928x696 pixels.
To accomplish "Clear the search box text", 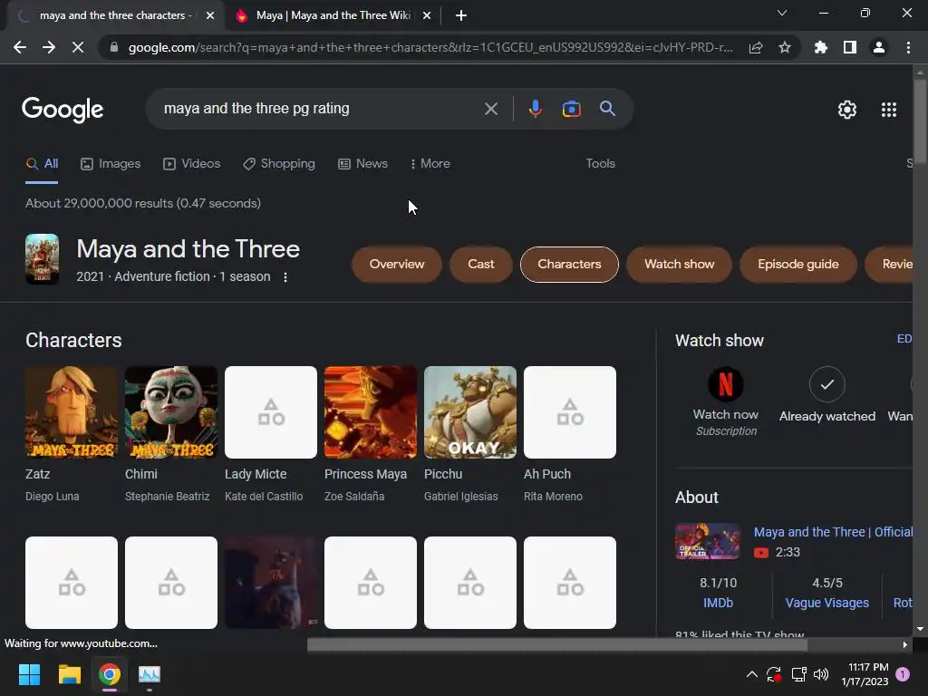I will pos(490,109).
